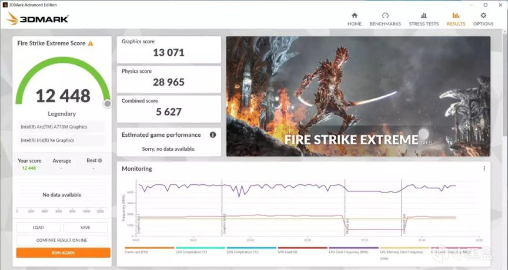The width and height of the screenshot is (508, 270).
Task: Open info icon for Estimated game performance
Action: 213,135
